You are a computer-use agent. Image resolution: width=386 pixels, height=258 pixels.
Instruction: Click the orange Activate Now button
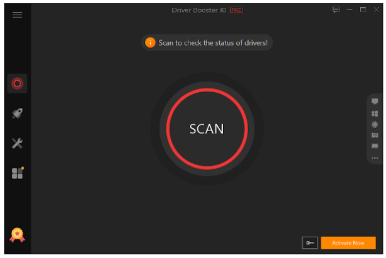348,243
